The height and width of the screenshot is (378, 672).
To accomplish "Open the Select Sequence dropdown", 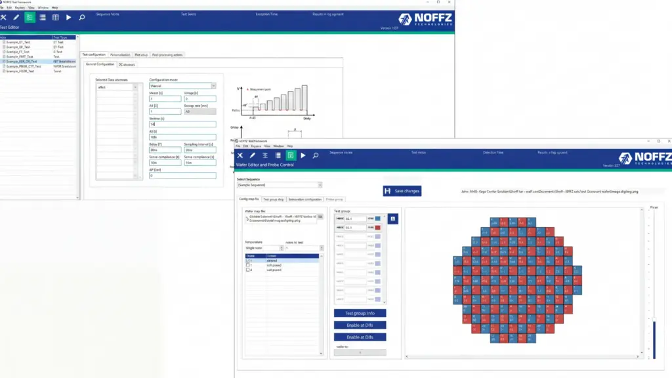I will coord(280,185).
